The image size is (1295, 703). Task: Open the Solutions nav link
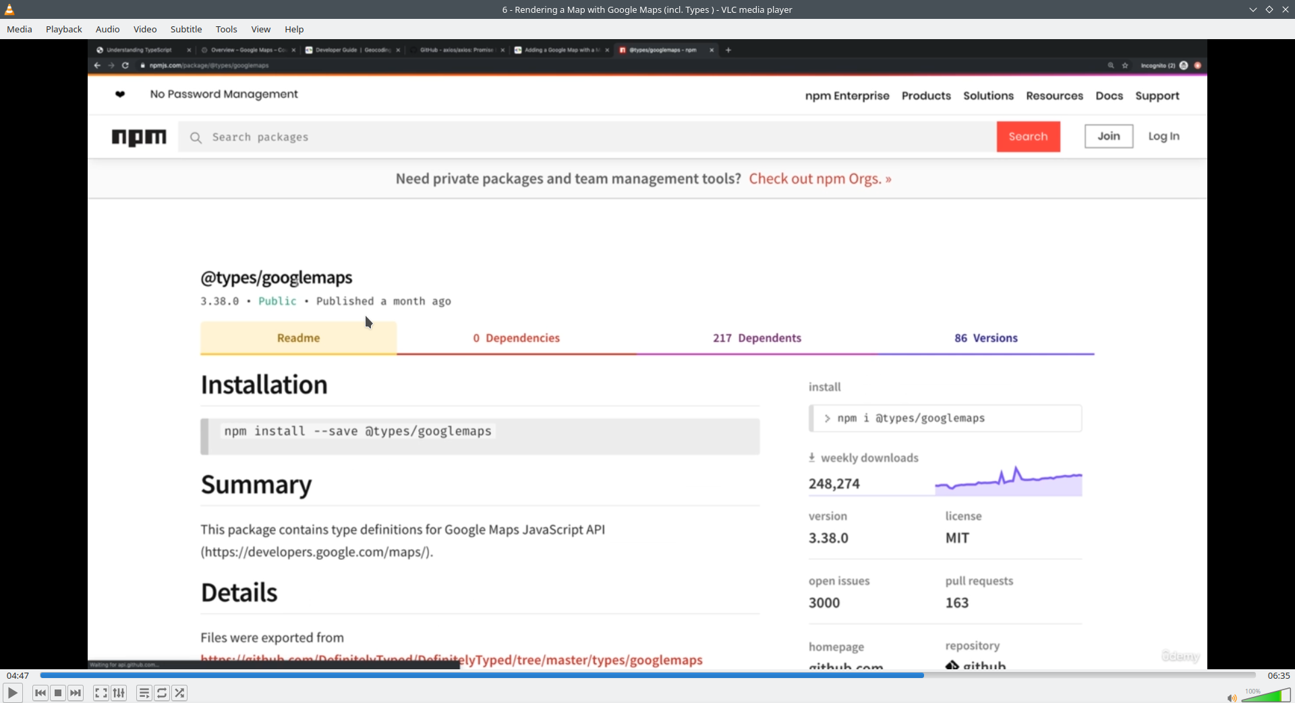point(988,96)
